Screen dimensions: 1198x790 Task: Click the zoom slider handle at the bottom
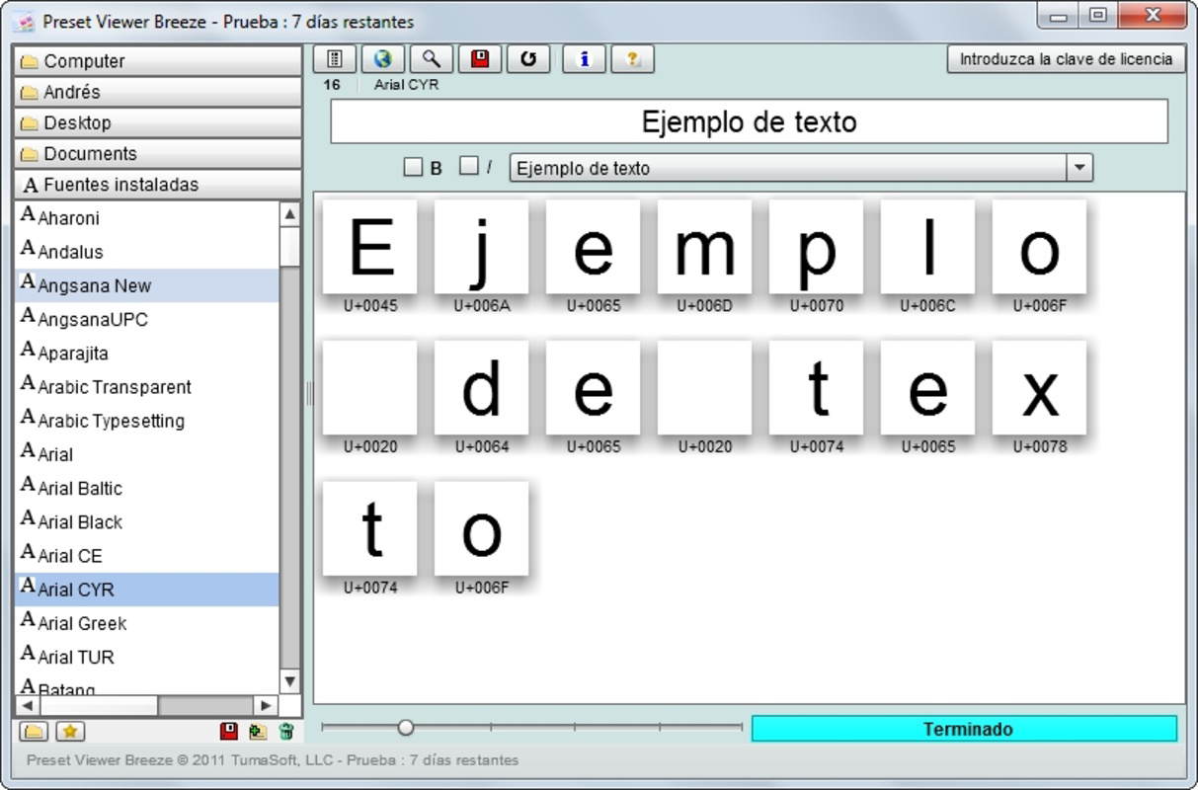[x=405, y=728]
